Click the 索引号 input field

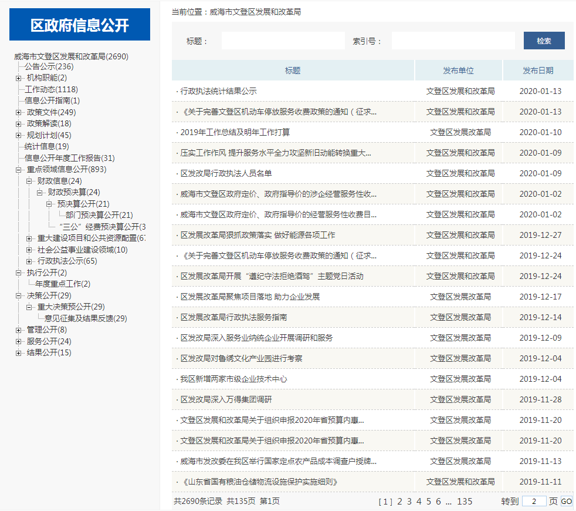tap(453, 41)
